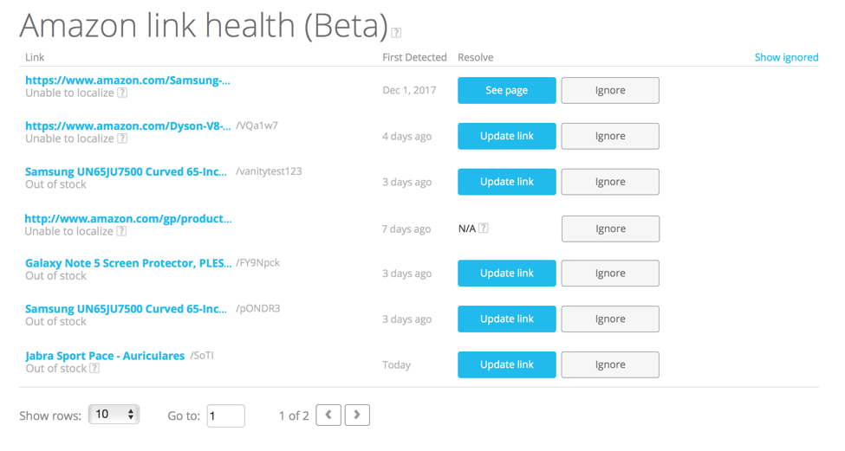This screenshot has width=845, height=451.
Task: Click help icon next to Beta title
Action: point(396,33)
